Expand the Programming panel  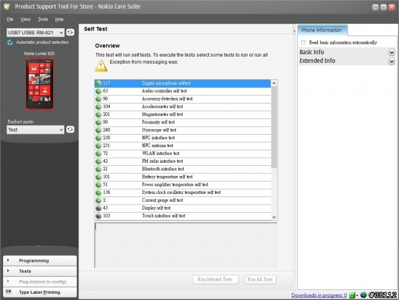[x=40, y=261]
